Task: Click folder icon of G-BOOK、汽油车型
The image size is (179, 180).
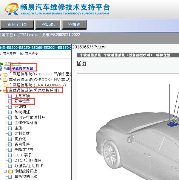Action: (x=5, y=74)
